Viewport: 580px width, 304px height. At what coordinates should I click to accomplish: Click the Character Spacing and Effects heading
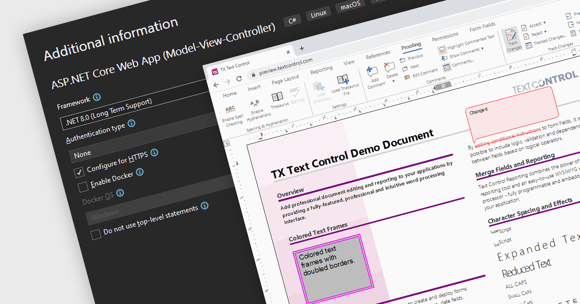[x=530, y=210]
